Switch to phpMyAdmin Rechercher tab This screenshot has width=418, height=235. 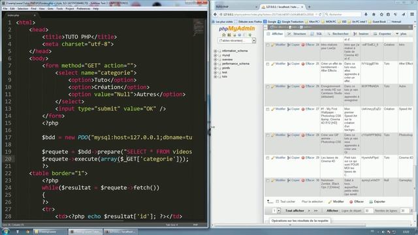[x=338, y=34]
